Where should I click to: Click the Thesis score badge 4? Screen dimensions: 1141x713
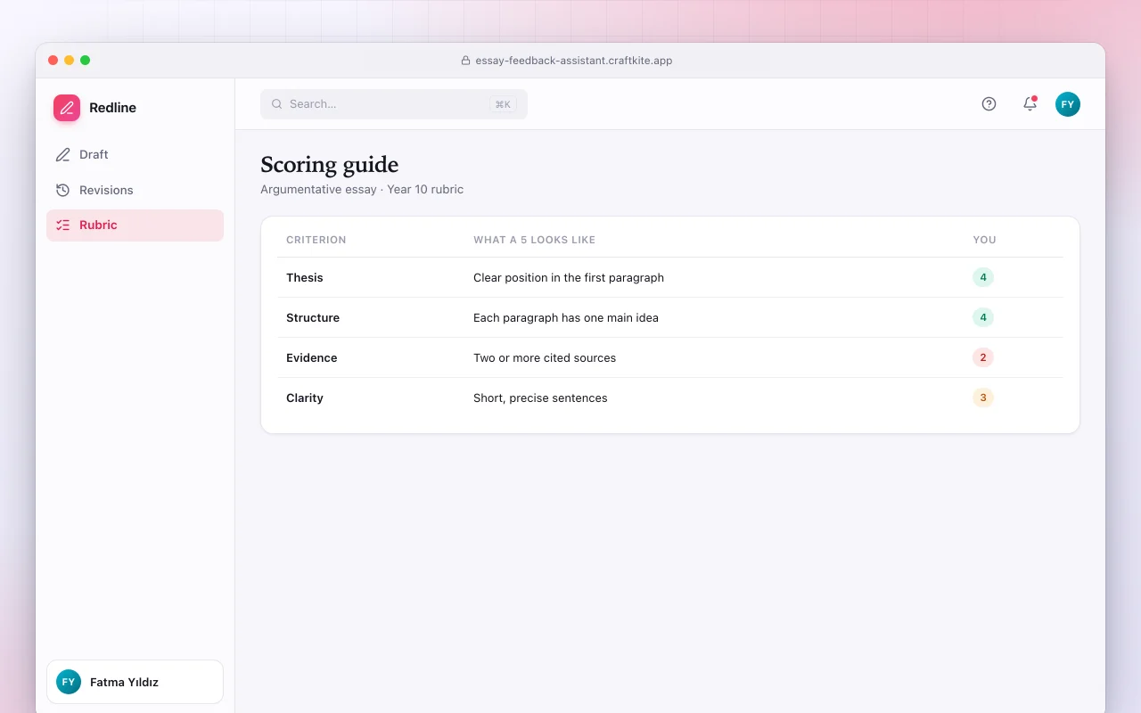point(983,277)
